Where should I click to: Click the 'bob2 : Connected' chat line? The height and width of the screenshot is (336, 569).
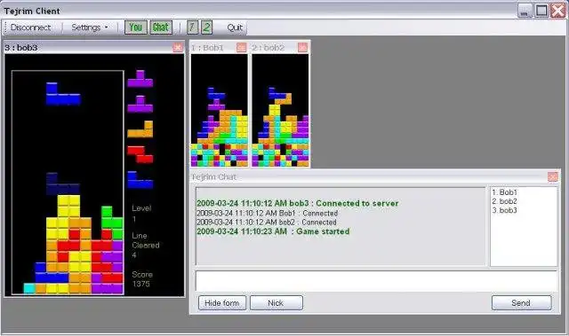pos(267,222)
